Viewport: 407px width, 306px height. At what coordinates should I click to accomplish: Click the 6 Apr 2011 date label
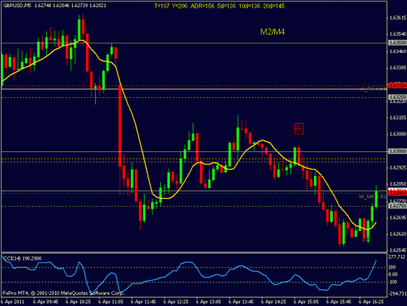pyautogui.click(x=13, y=302)
